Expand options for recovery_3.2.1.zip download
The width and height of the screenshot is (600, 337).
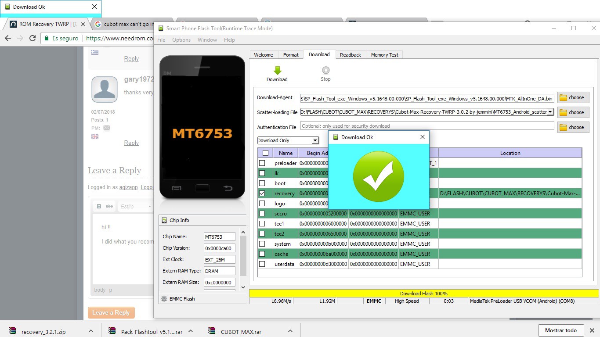(x=91, y=331)
